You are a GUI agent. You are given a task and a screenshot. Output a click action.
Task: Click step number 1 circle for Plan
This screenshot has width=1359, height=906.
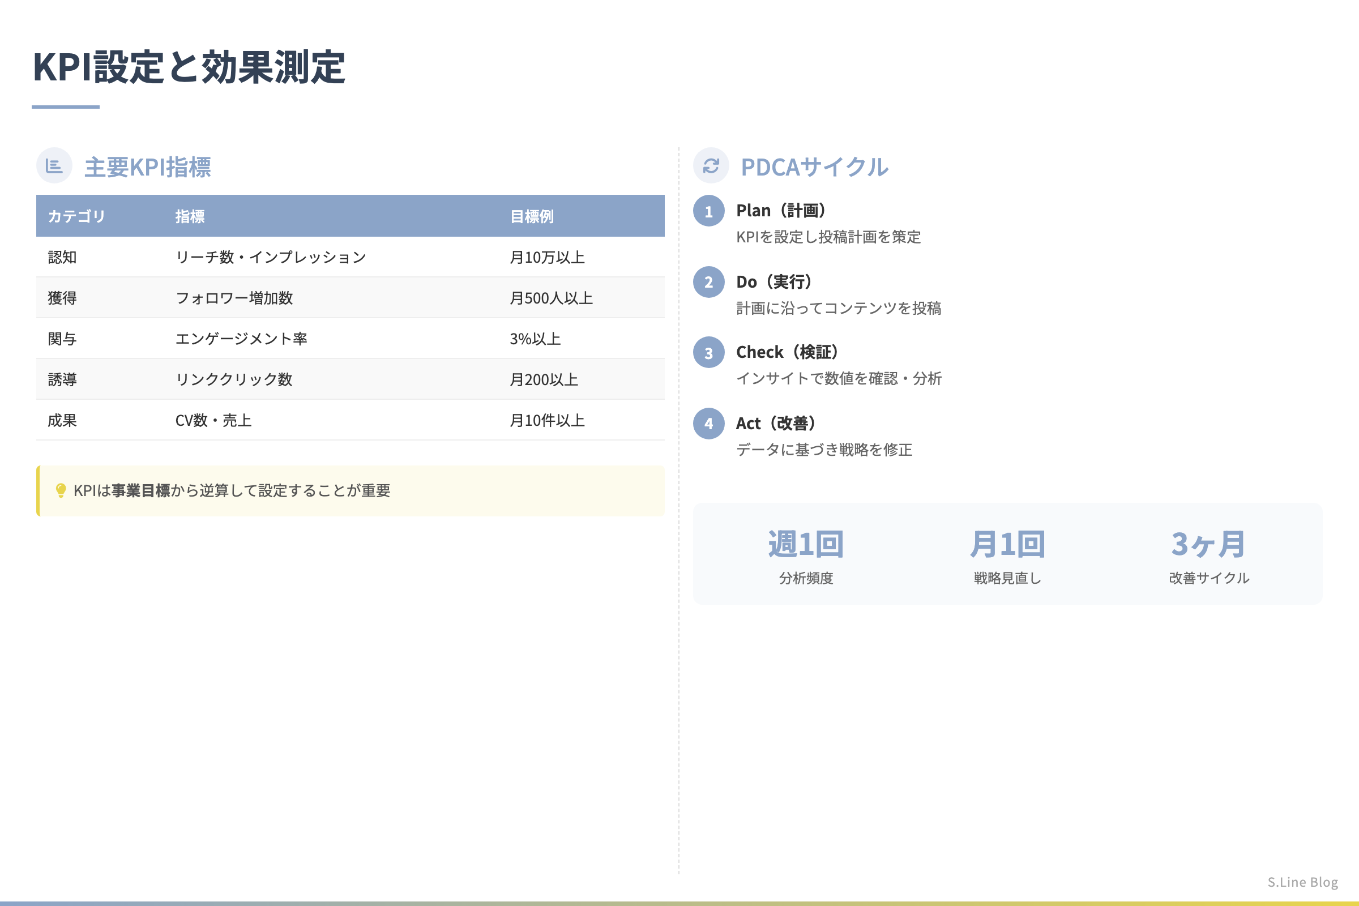(708, 211)
